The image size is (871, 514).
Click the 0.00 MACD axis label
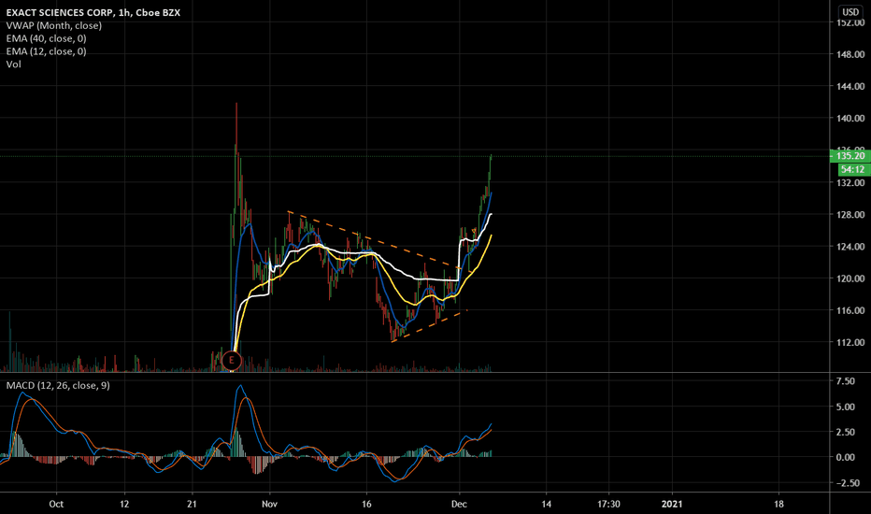(846, 457)
